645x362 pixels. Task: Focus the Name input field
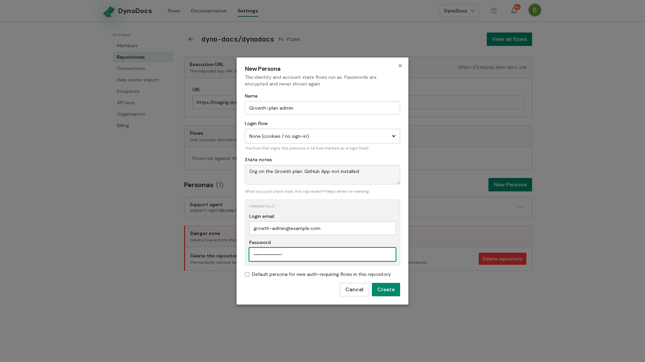(x=322, y=108)
